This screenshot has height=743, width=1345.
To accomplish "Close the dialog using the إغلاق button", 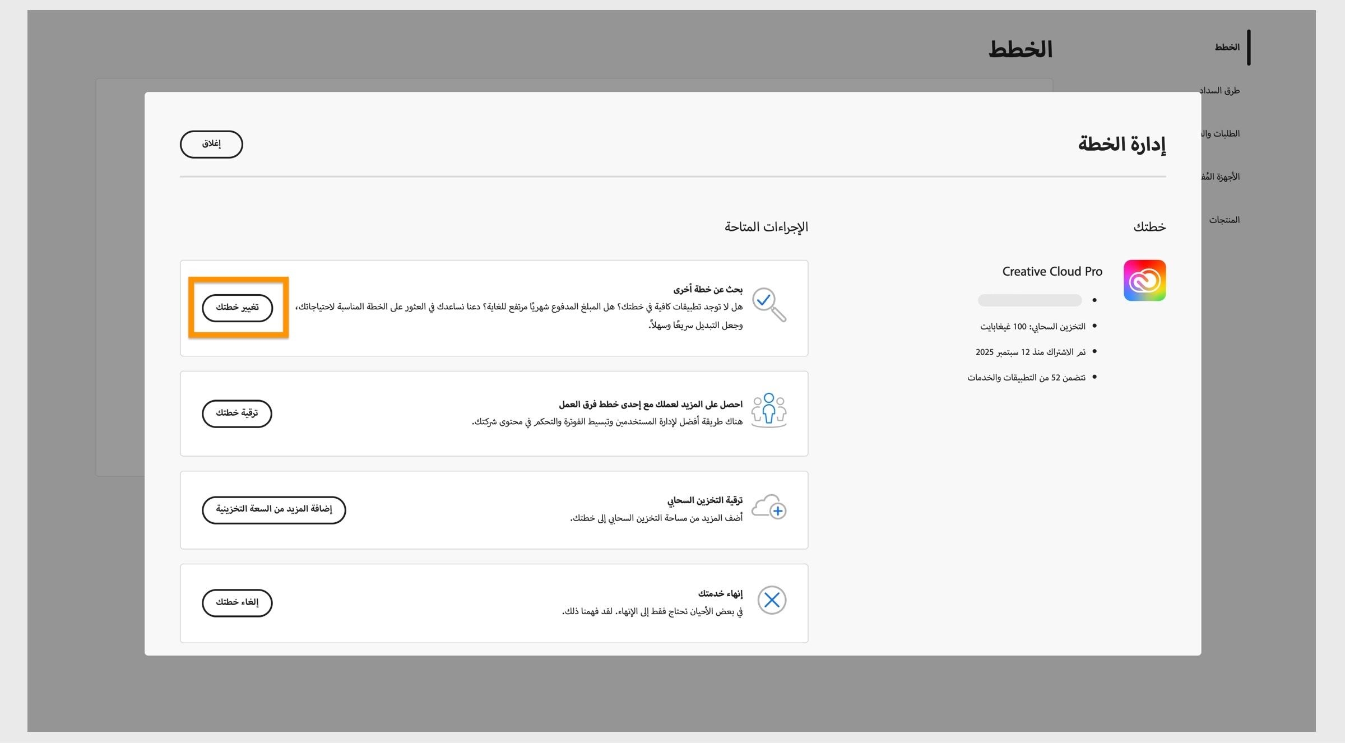I will pos(211,144).
